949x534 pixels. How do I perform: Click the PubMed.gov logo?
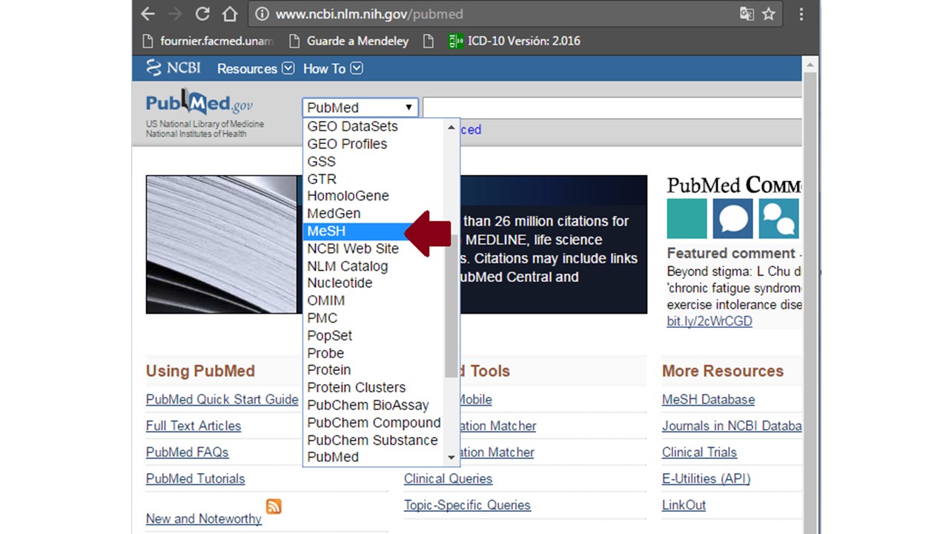pyautogui.click(x=199, y=102)
